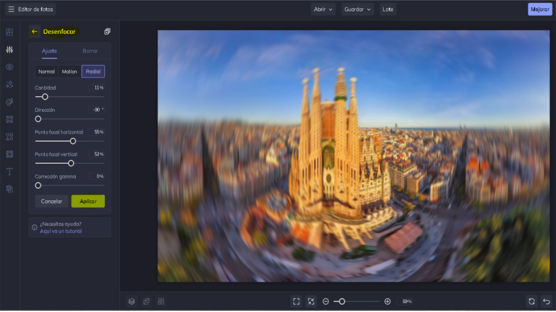
Task: Select the Motion blur mode
Action: pos(70,71)
